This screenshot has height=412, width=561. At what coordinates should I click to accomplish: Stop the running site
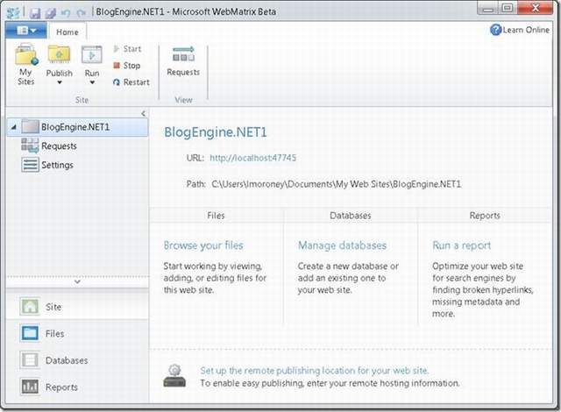pyautogui.click(x=126, y=66)
